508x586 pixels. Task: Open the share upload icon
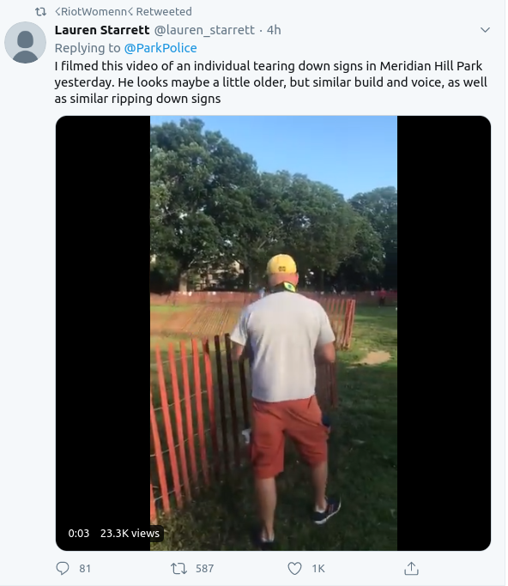[x=411, y=568]
